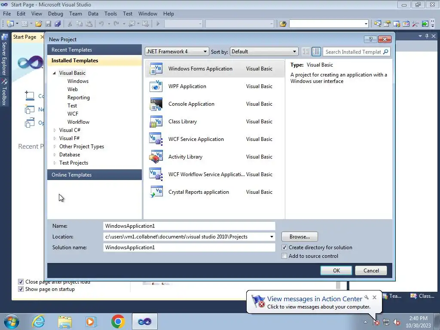This screenshot has width=440, height=330.
Task: Open the Debug menu
Action: (x=55, y=13)
